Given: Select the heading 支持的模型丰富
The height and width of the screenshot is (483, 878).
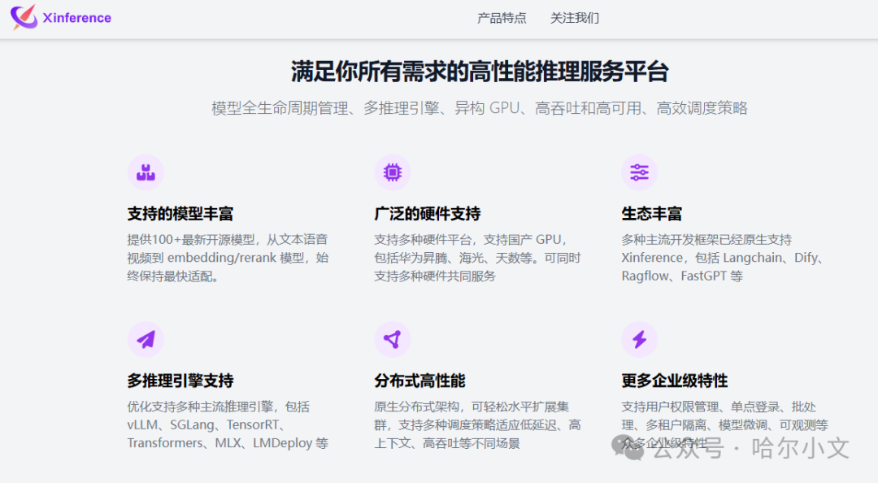Looking at the screenshot, I should coord(180,214).
